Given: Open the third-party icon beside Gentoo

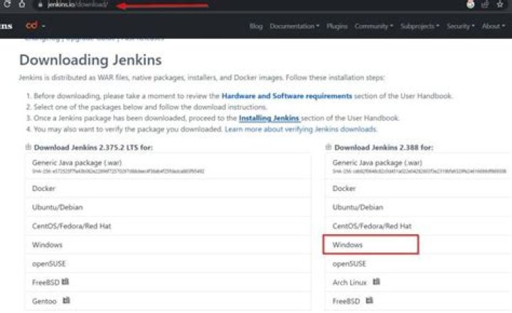Looking at the screenshot, I should pos(66,300).
